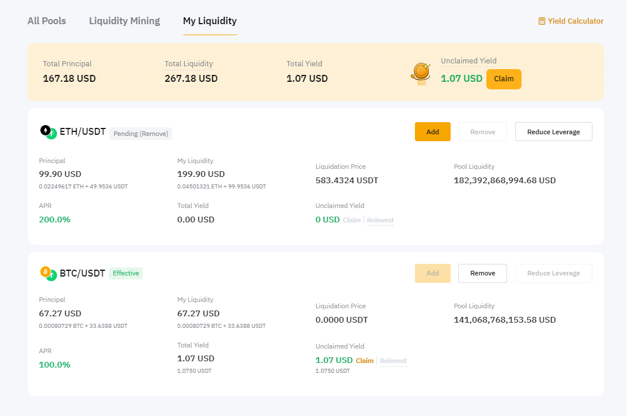Claim the total unclaimed yield
This screenshot has width=627, height=416.
tap(504, 79)
